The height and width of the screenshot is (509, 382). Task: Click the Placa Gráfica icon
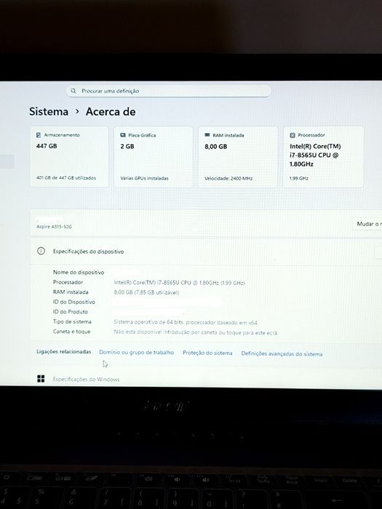coord(123,135)
